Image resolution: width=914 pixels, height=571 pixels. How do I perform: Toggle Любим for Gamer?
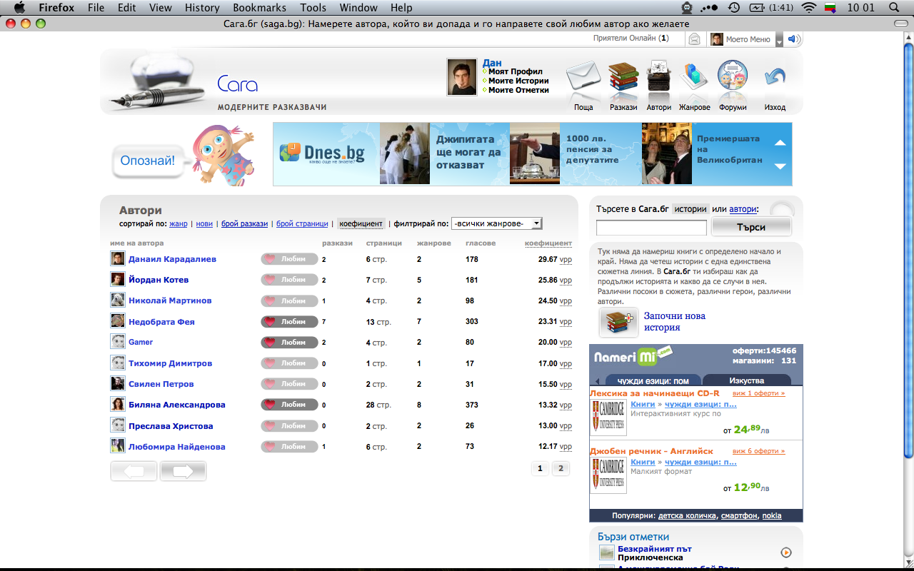pos(289,343)
